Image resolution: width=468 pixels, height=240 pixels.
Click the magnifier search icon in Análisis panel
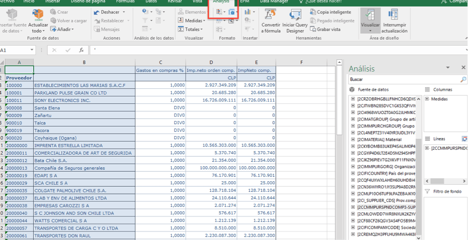pos(463,79)
